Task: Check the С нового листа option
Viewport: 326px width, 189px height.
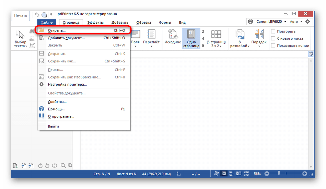Action: pos(273,38)
